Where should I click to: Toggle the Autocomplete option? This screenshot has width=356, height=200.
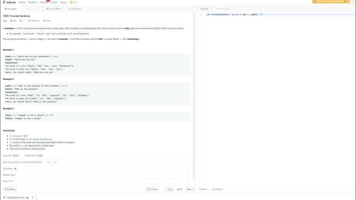coord(223,9)
